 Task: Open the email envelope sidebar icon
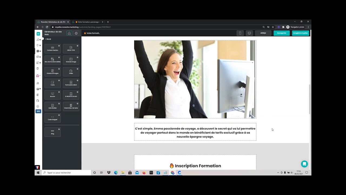38,57
